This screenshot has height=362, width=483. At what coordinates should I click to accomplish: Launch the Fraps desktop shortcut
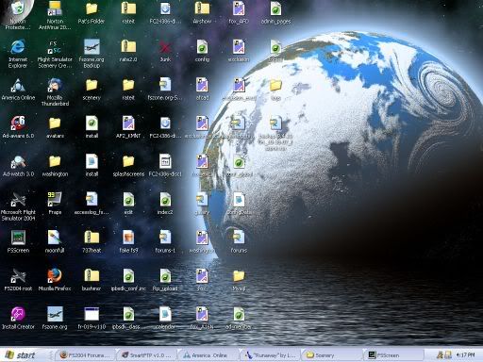pos(55,200)
